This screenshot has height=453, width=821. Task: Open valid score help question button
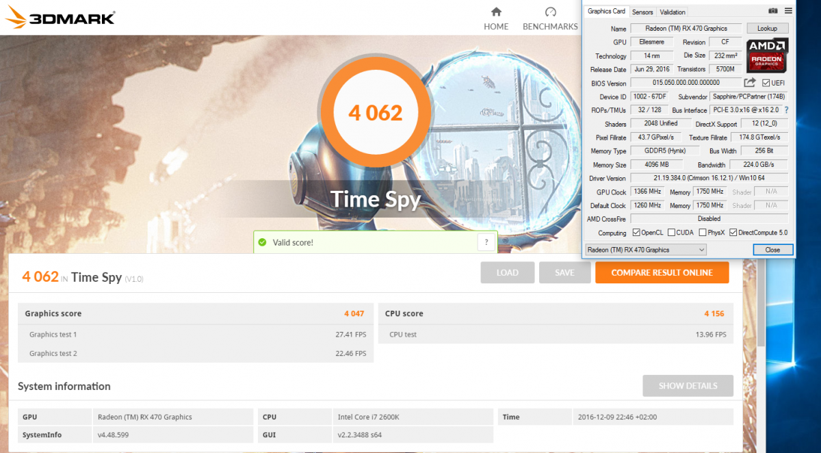(x=486, y=242)
